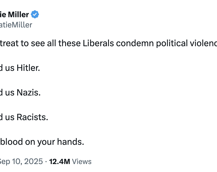Open the Sep 10, 2025 timestamp
The height and width of the screenshot is (172, 217).
point(21,161)
